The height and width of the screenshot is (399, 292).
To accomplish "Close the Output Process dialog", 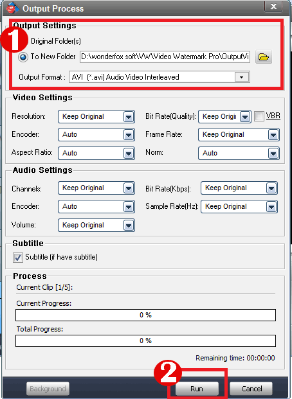I will click(273, 6).
